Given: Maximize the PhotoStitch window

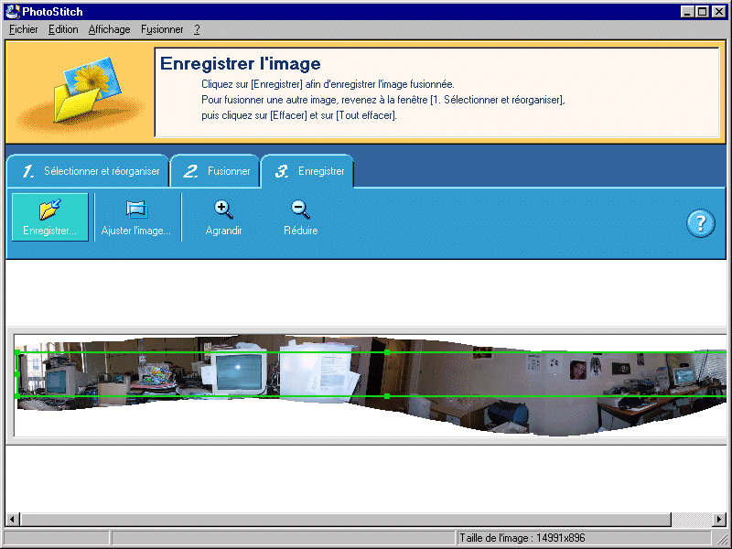Looking at the screenshot, I should coord(702,11).
